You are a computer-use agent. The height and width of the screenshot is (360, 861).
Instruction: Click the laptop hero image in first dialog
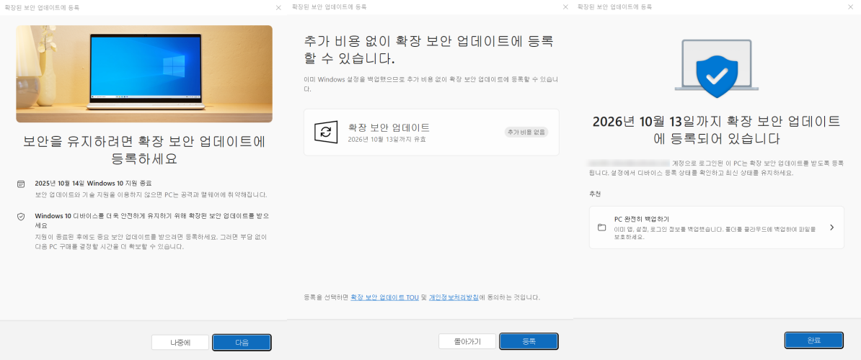tap(144, 73)
